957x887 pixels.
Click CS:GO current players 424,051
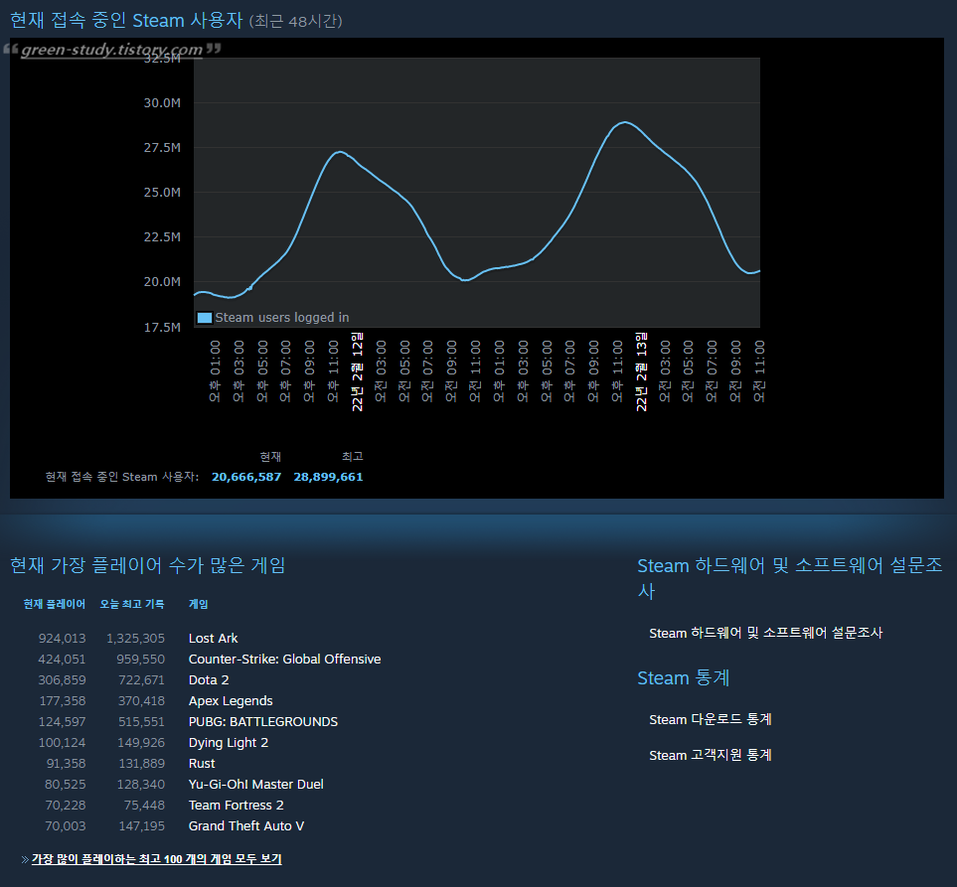[63, 659]
